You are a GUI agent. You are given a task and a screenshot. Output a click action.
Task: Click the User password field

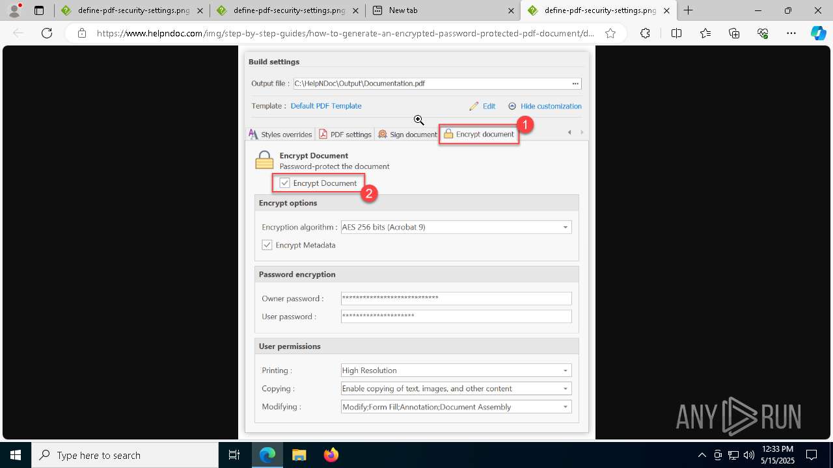pyautogui.click(x=456, y=317)
